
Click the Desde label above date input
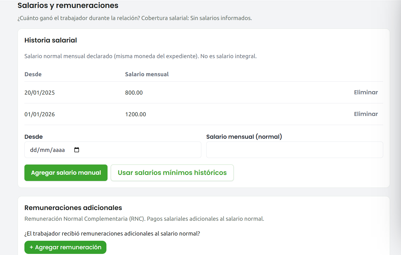click(33, 137)
